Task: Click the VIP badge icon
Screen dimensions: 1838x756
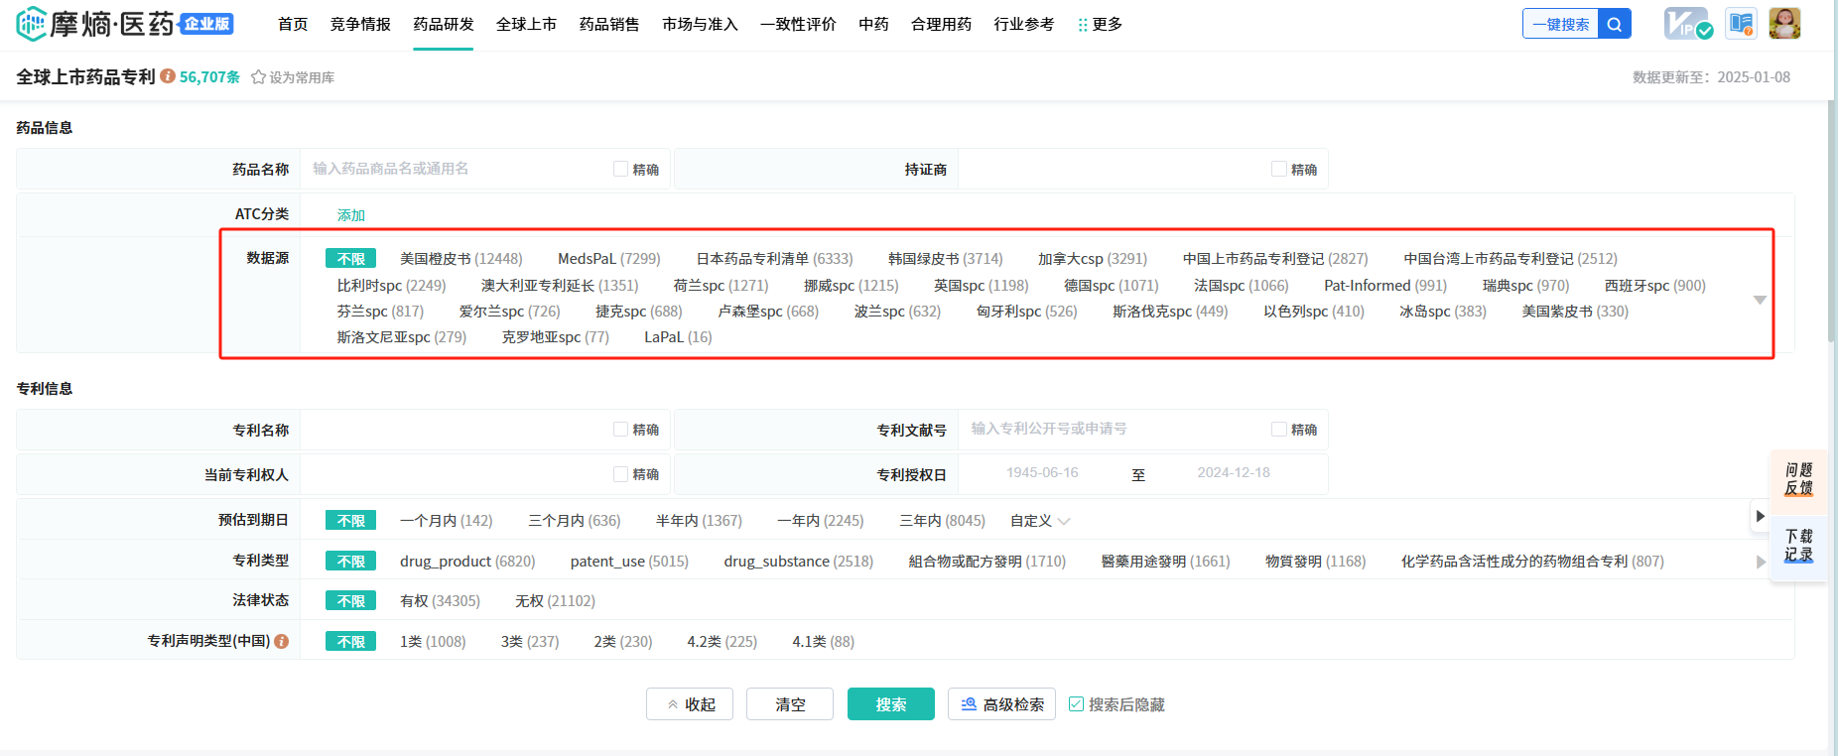Action: 1686,24
